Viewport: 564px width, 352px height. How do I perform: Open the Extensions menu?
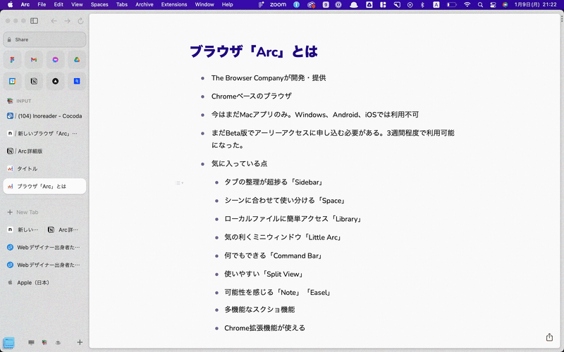tap(174, 5)
